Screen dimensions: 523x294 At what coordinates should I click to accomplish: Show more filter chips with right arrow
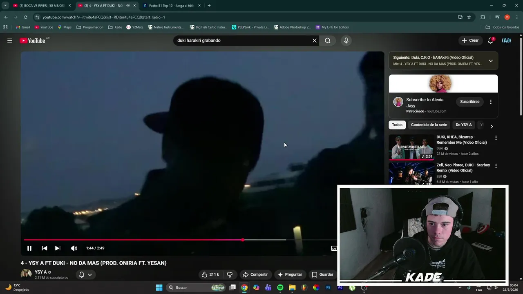pyautogui.click(x=492, y=127)
